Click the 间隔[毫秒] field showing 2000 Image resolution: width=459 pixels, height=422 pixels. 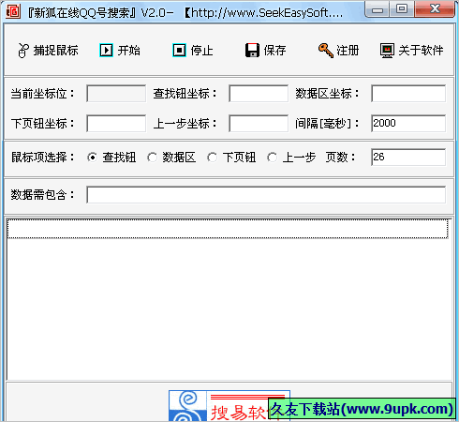[x=408, y=124]
